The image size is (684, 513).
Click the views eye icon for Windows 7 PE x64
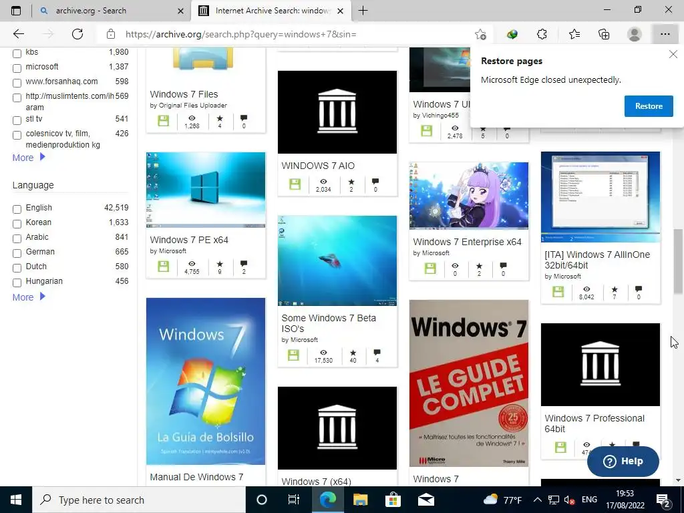pos(192,264)
